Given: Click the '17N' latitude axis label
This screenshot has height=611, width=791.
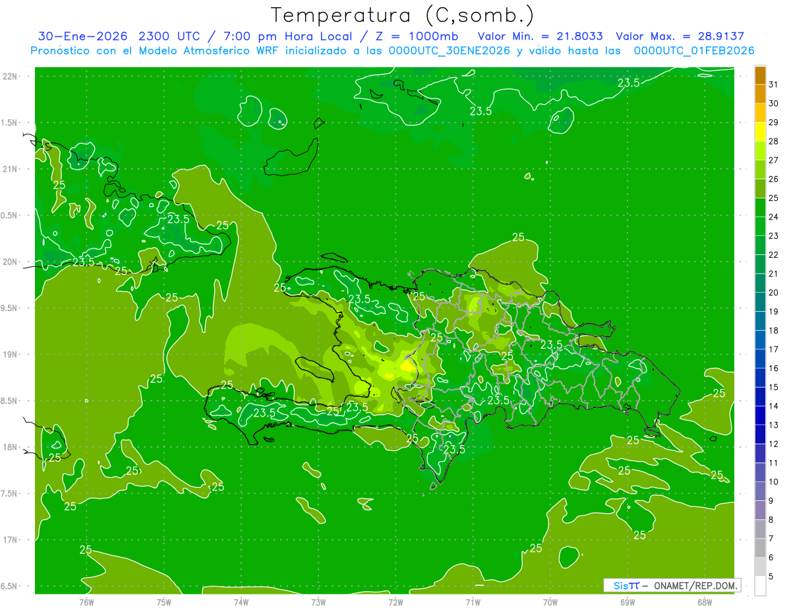Looking at the screenshot, I should (11, 540).
